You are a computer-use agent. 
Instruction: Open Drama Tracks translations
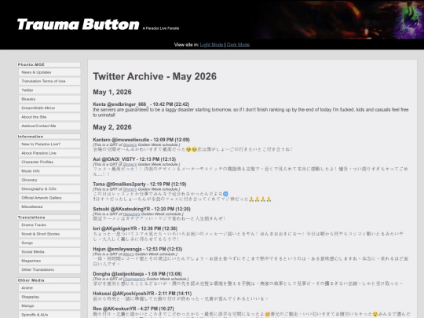(x=49, y=225)
